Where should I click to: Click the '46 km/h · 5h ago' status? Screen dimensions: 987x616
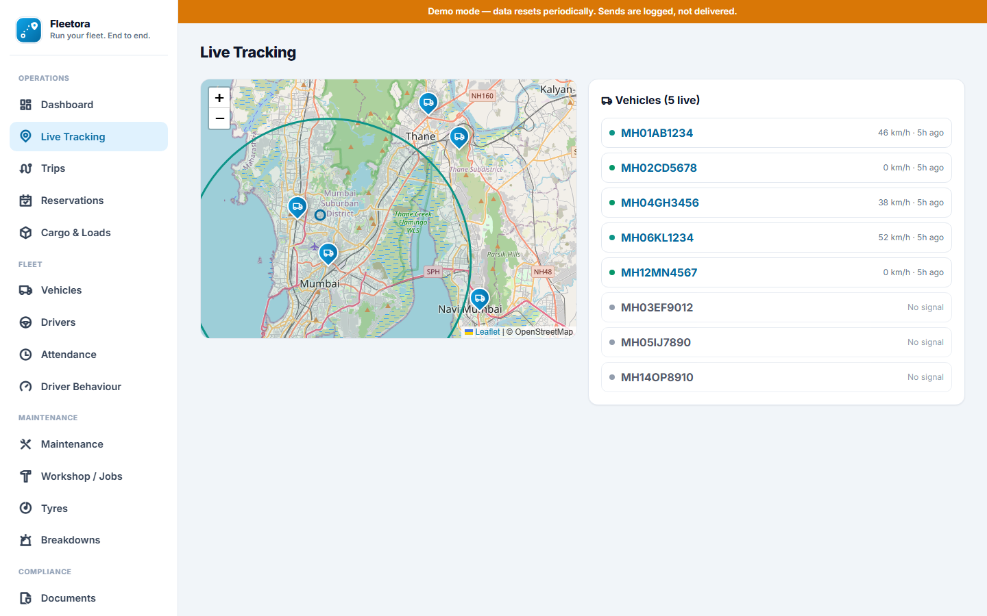(x=911, y=133)
